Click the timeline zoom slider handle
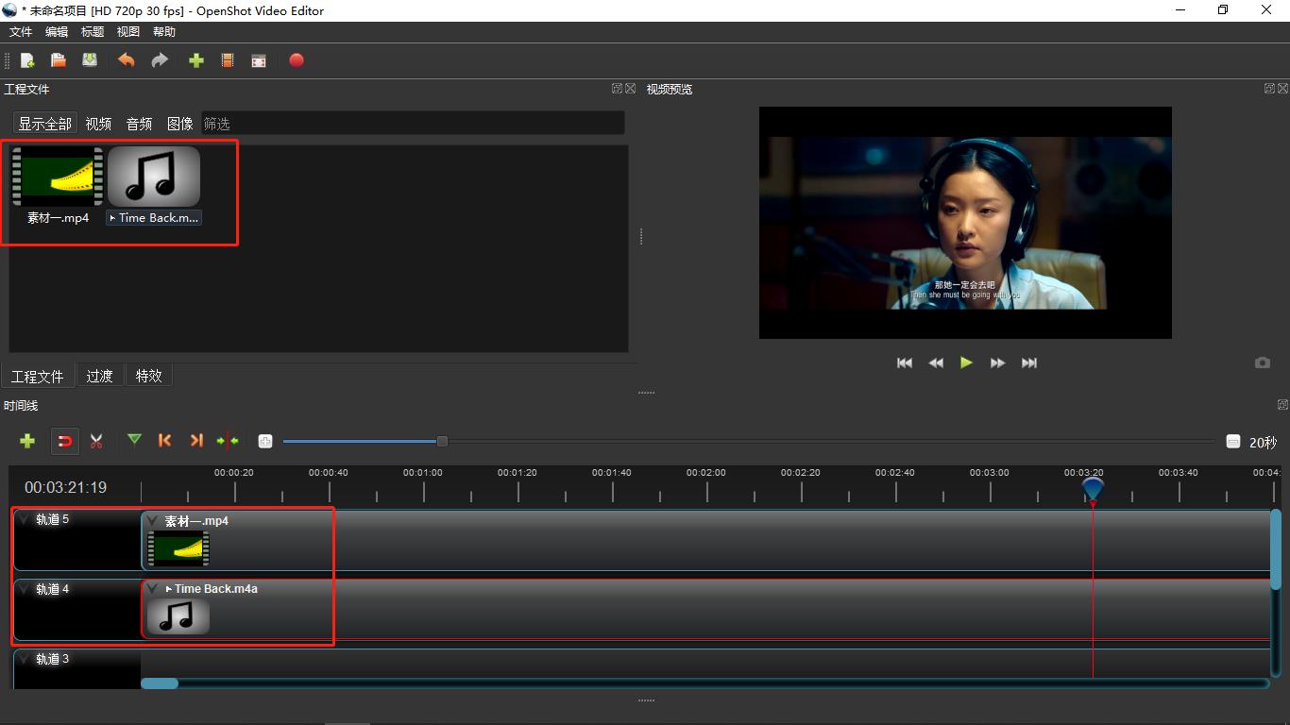1290x725 pixels. tap(442, 441)
